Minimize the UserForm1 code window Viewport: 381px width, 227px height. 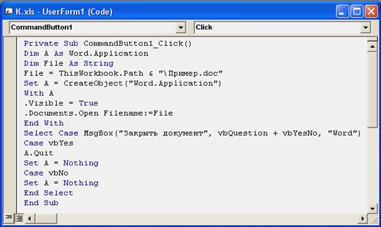[342, 11]
